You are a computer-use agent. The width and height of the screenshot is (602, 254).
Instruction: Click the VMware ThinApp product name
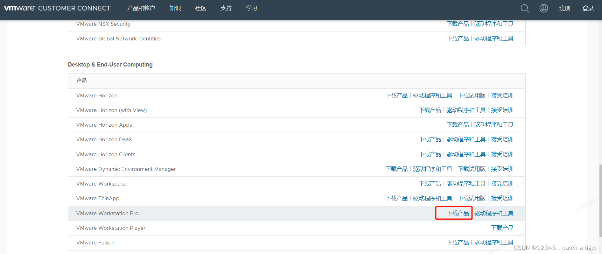(98, 198)
